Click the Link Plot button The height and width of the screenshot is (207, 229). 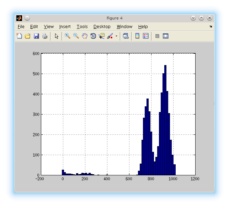(x=126, y=36)
